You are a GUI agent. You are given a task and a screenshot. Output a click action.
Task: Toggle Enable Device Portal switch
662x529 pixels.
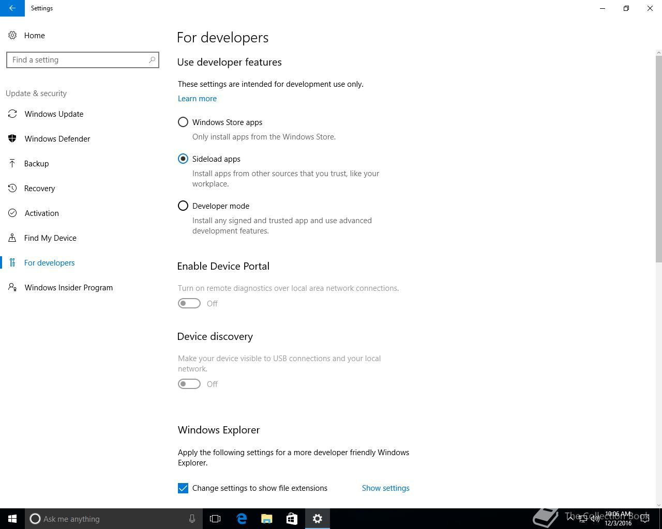coord(189,303)
